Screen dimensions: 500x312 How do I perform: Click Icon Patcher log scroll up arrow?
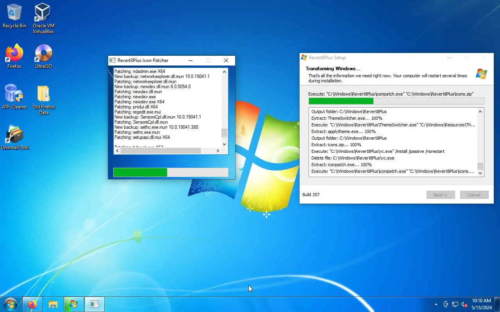click(224, 72)
